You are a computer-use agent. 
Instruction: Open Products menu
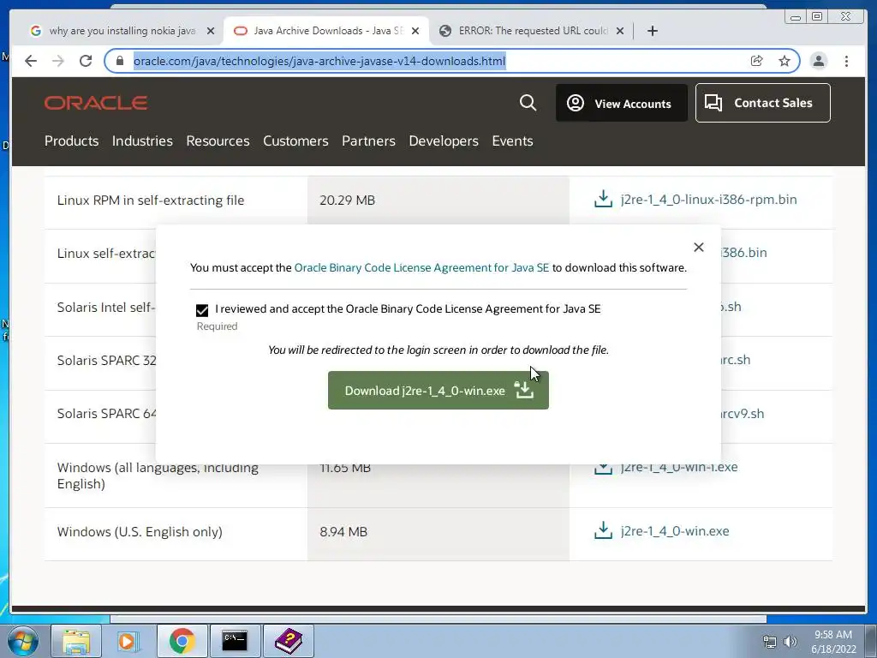click(72, 141)
